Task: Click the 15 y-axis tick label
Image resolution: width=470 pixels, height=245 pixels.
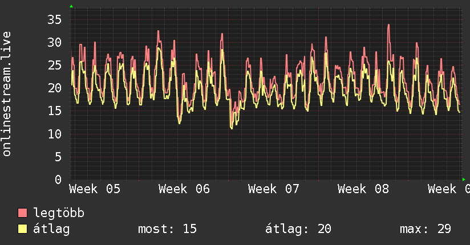Action: click(55, 111)
